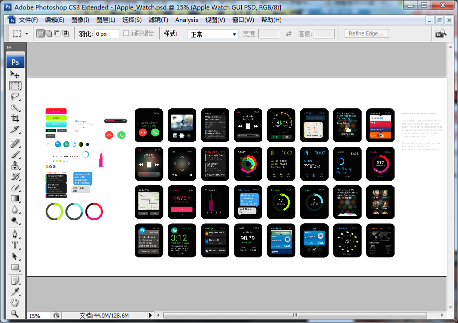The height and width of the screenshot is (323, 458).
Task: Click the watch screen showing 3:12 timer
Action: [182, 240]
